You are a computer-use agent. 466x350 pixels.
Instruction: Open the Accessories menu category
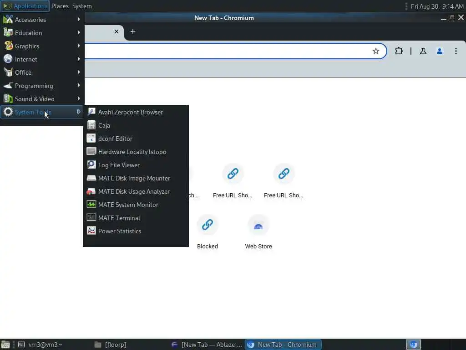click(42, 20)
